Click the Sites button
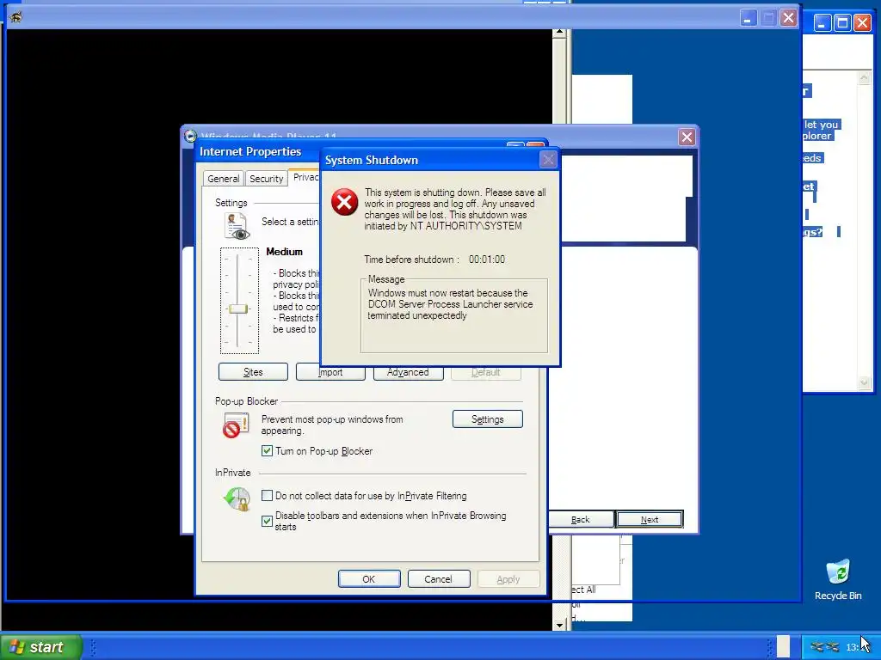The image size is (881, 660). [x=253, y=372]
